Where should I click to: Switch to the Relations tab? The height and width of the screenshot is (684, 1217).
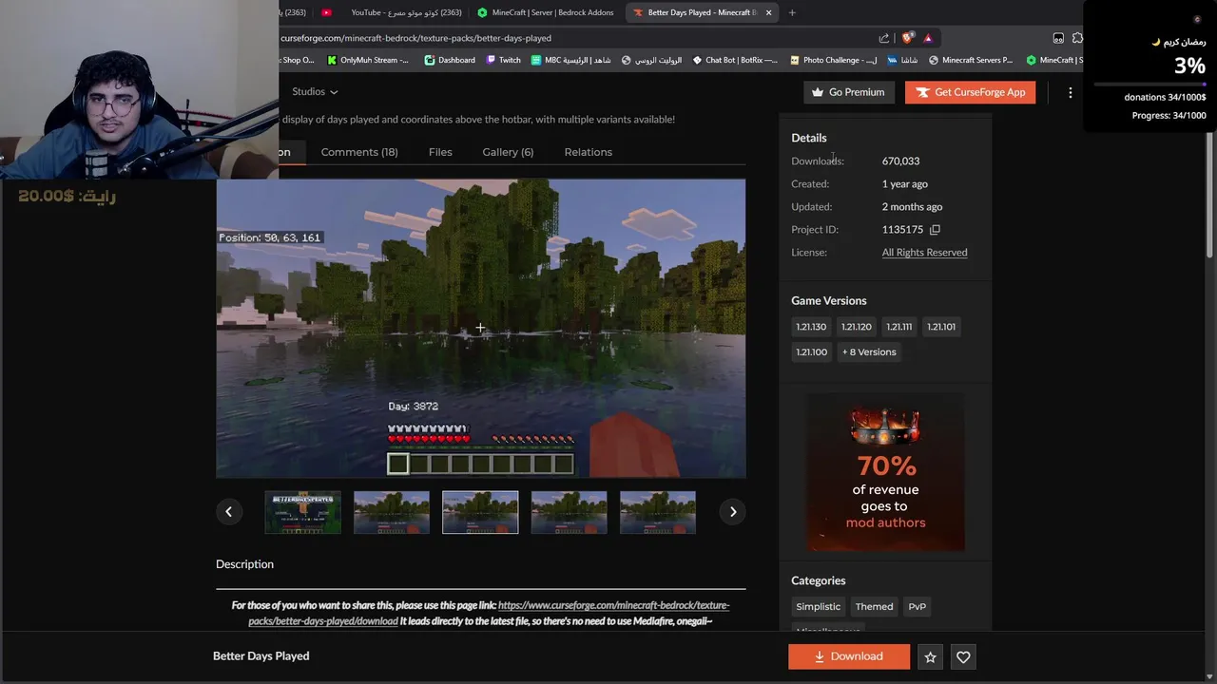(588, 152)
